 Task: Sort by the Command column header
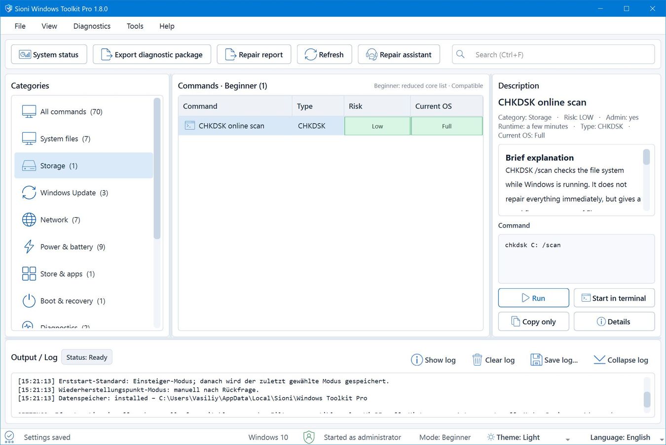pos(235,106)
